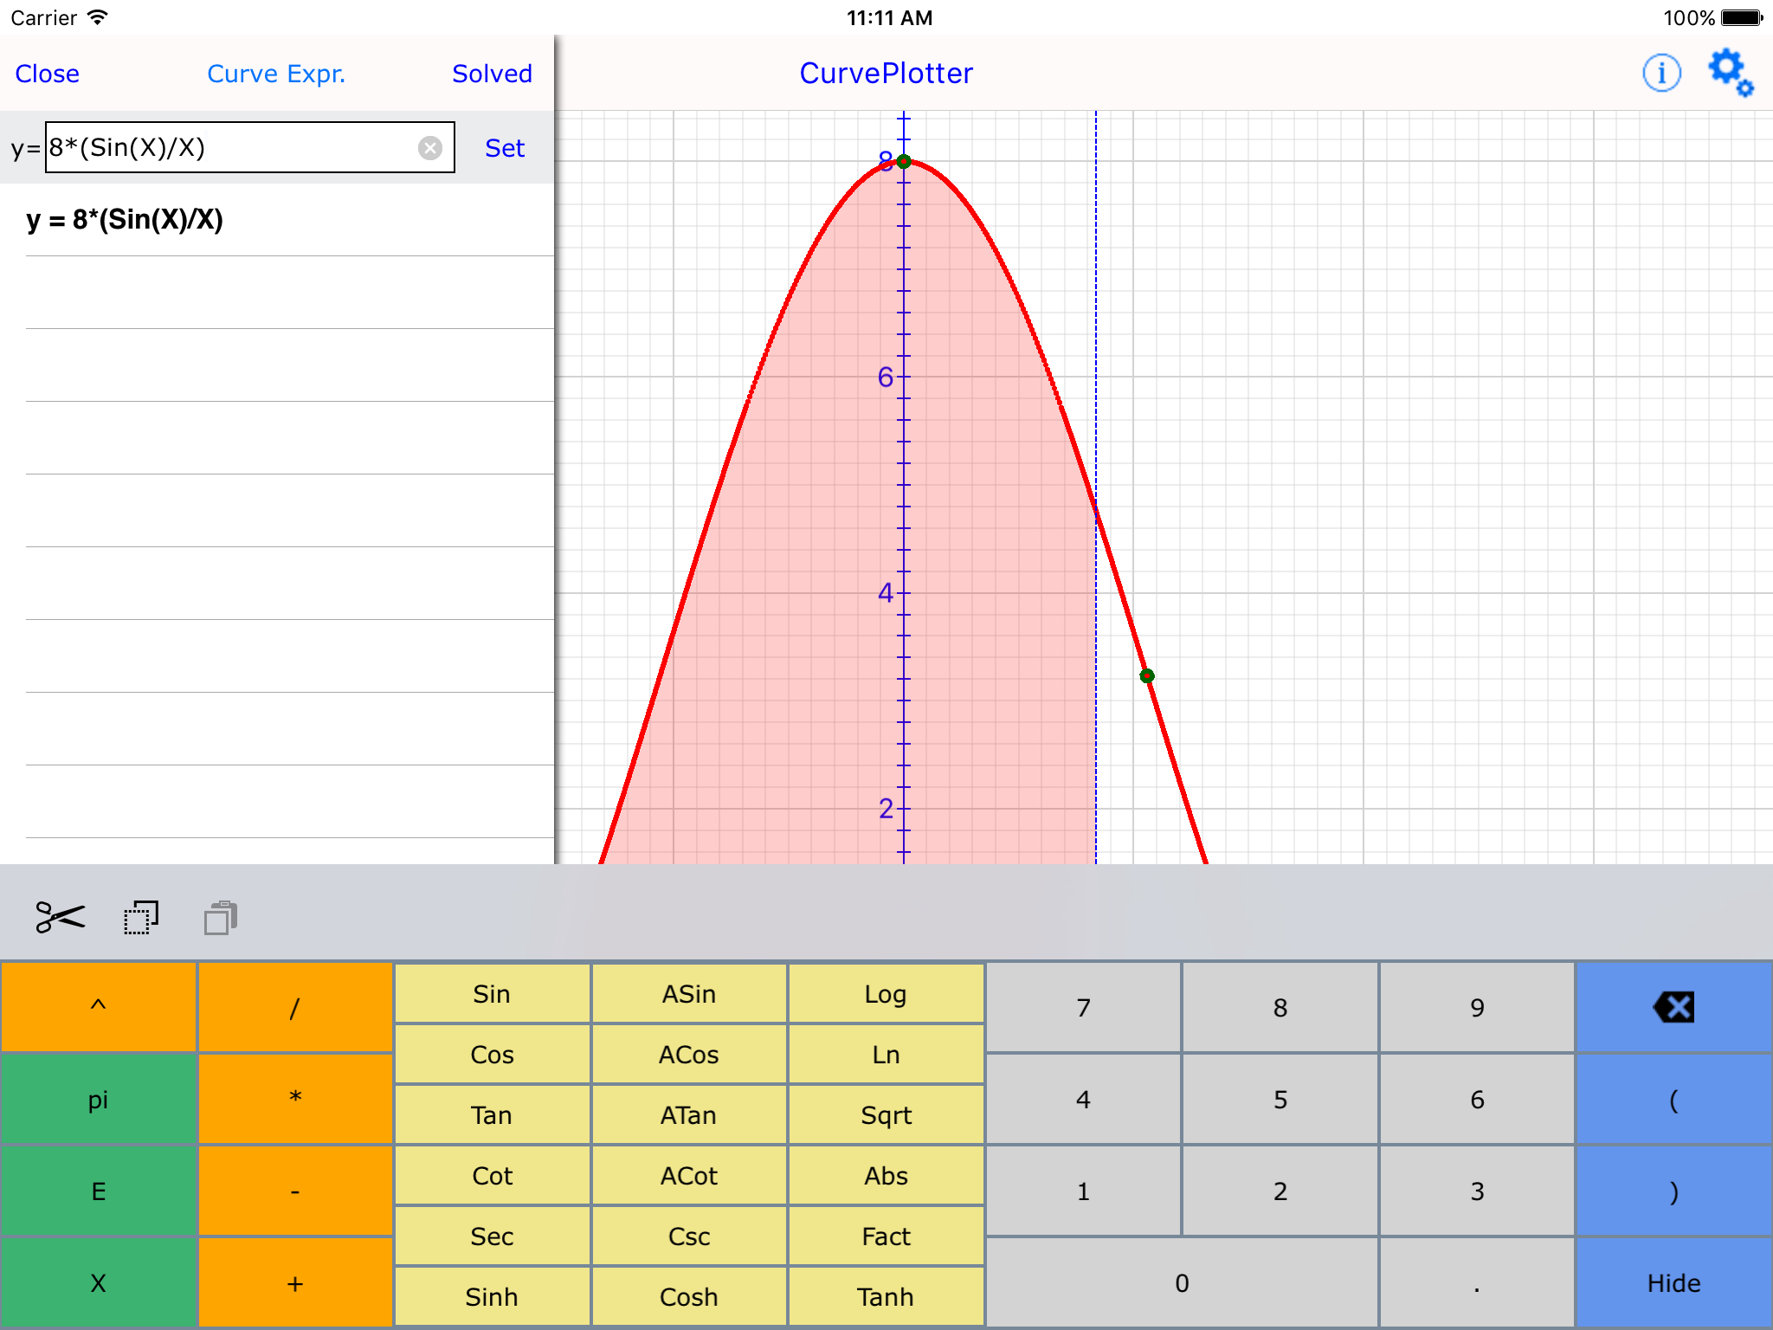Tap the paste clipboard icon
The width and height of the screenshot is (1773, 1330).
click(221, 917)
